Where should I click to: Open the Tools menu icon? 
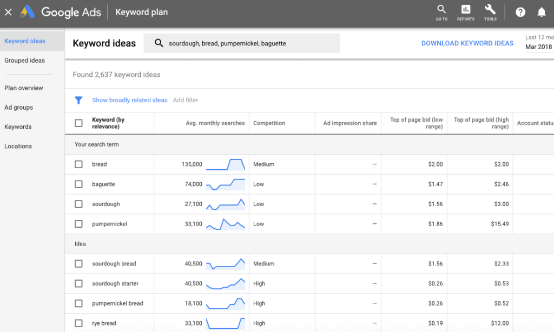point(490,11)
